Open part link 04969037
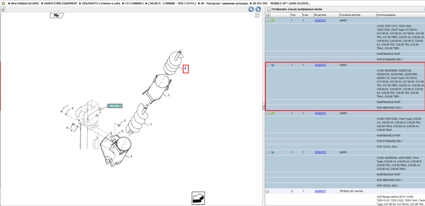The image size is (425, 206). point(320,192)
